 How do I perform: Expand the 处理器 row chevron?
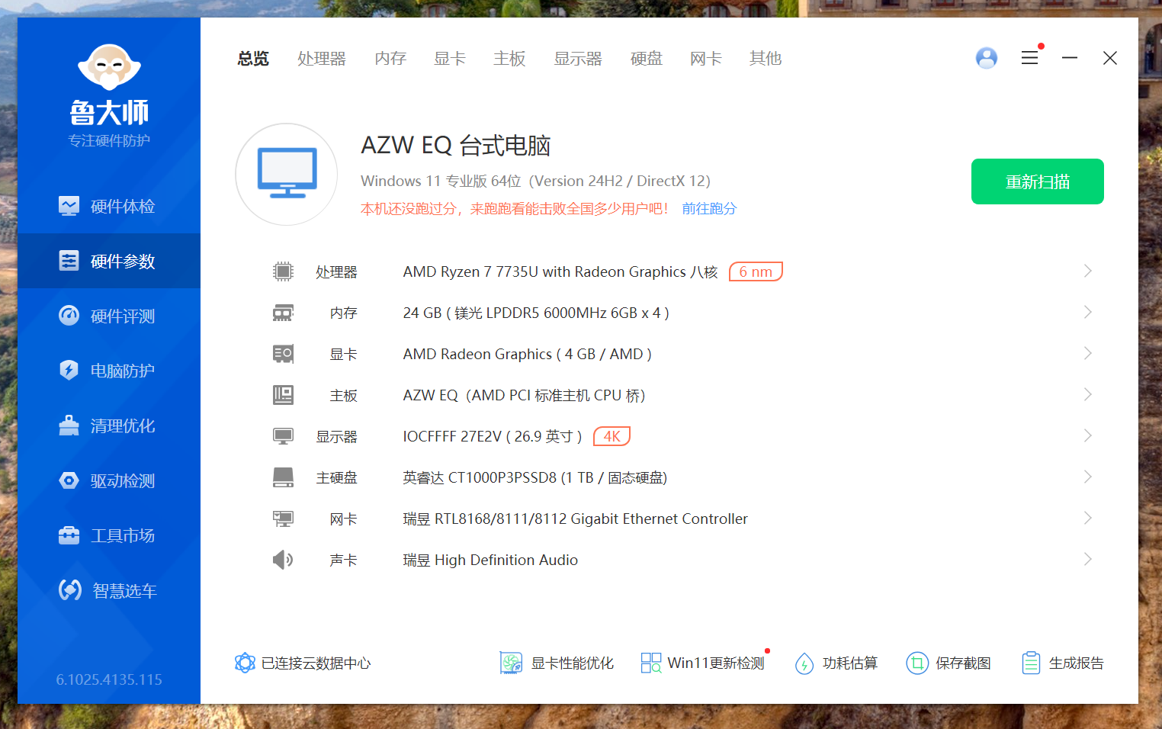(1088, 271)
